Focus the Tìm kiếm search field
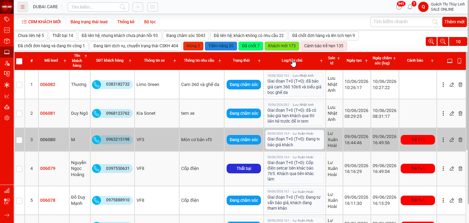The image size is (469, 223). pyautogui.click(x=98, y=7)
